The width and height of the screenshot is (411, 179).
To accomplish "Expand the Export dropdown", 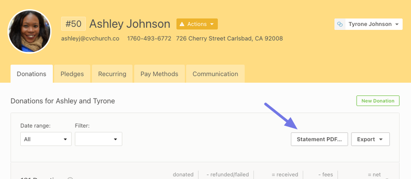I will coord(370,139).
